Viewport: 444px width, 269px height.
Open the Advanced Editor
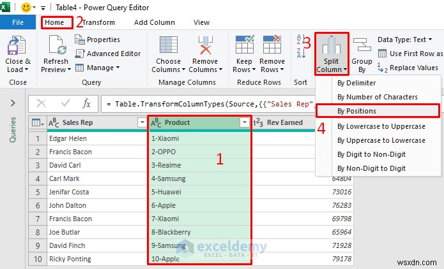click(107, 54)
